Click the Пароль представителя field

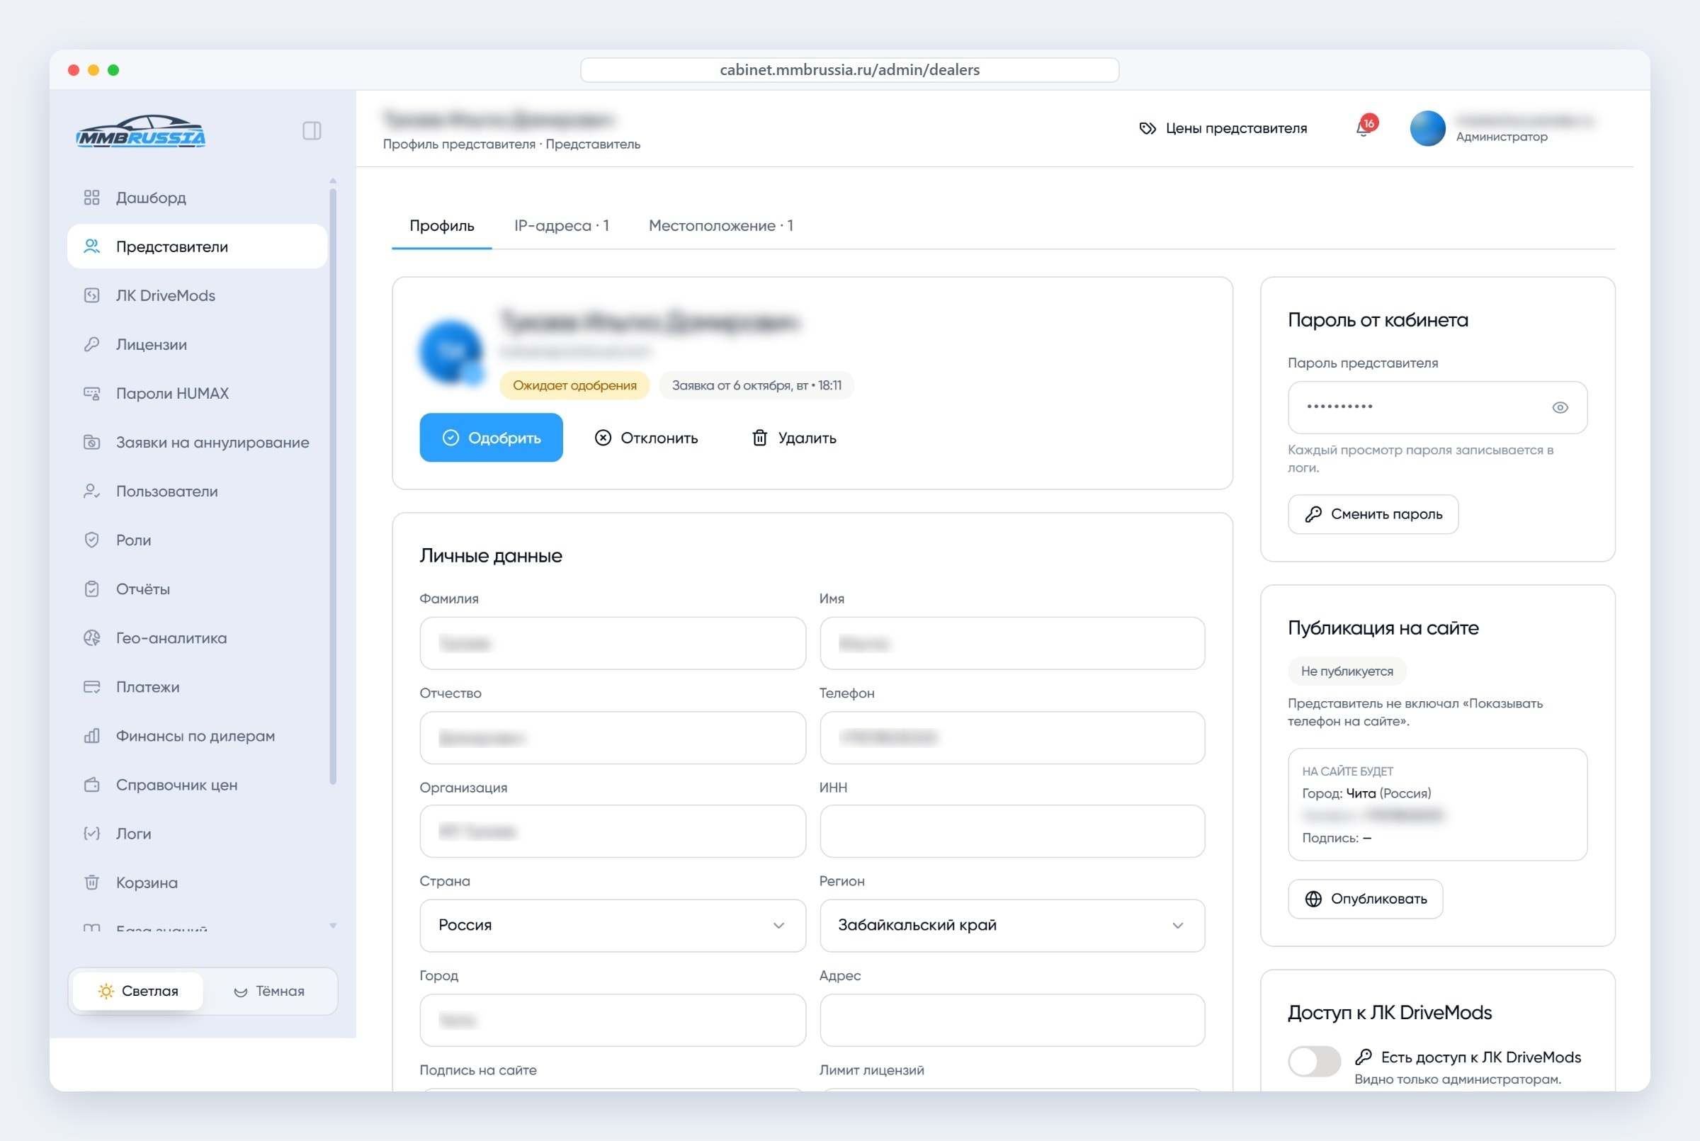pos(1437,407)
